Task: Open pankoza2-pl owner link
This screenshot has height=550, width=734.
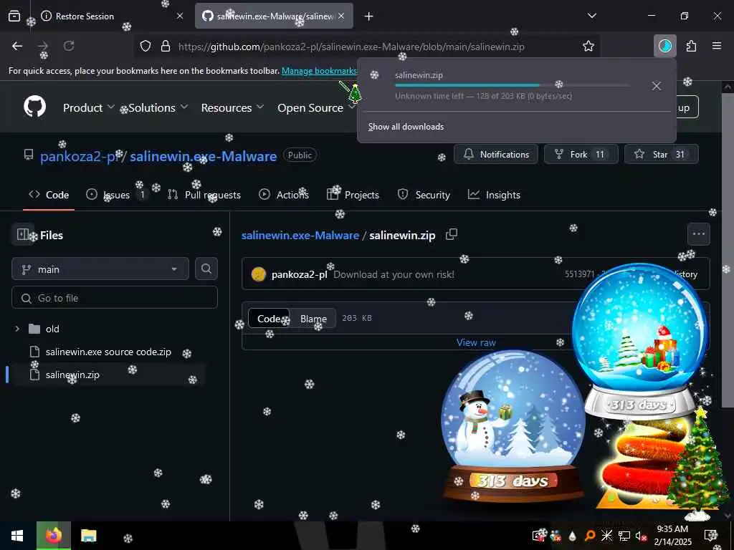Action: [79, 155]
